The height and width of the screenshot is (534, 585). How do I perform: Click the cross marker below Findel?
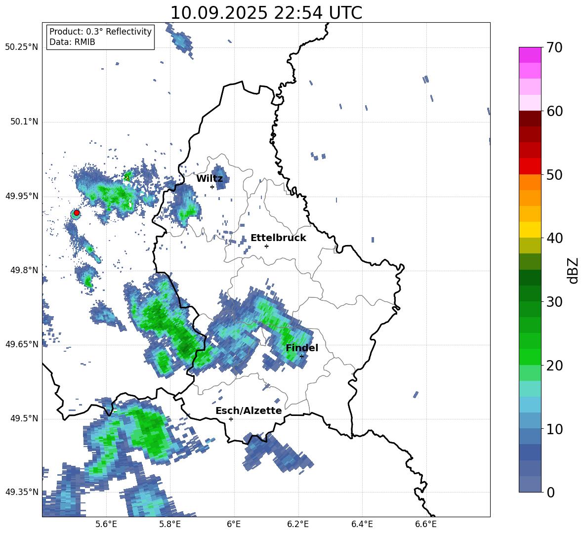tap(301, 357)
